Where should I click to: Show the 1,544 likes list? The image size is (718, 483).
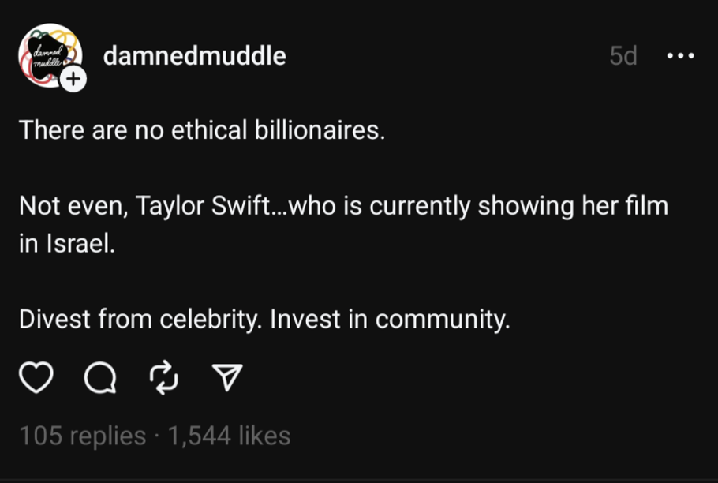click(230, 436)
